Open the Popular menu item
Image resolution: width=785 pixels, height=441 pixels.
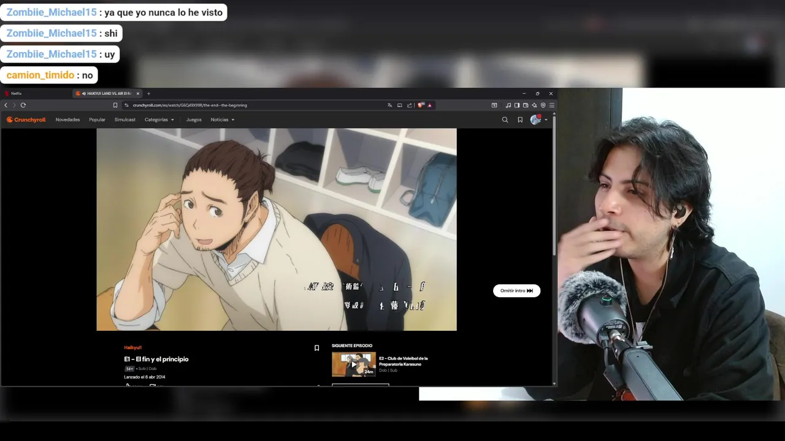[x=97, y=120]
